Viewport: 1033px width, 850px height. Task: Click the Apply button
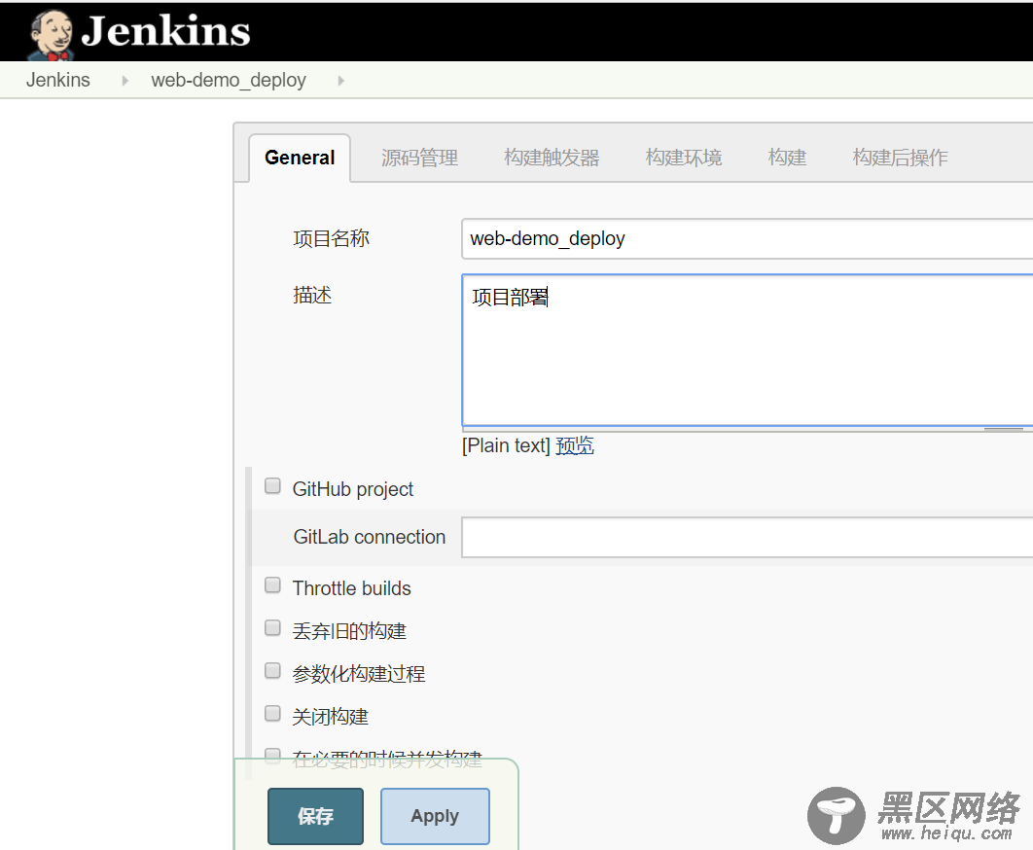point(435,816)
